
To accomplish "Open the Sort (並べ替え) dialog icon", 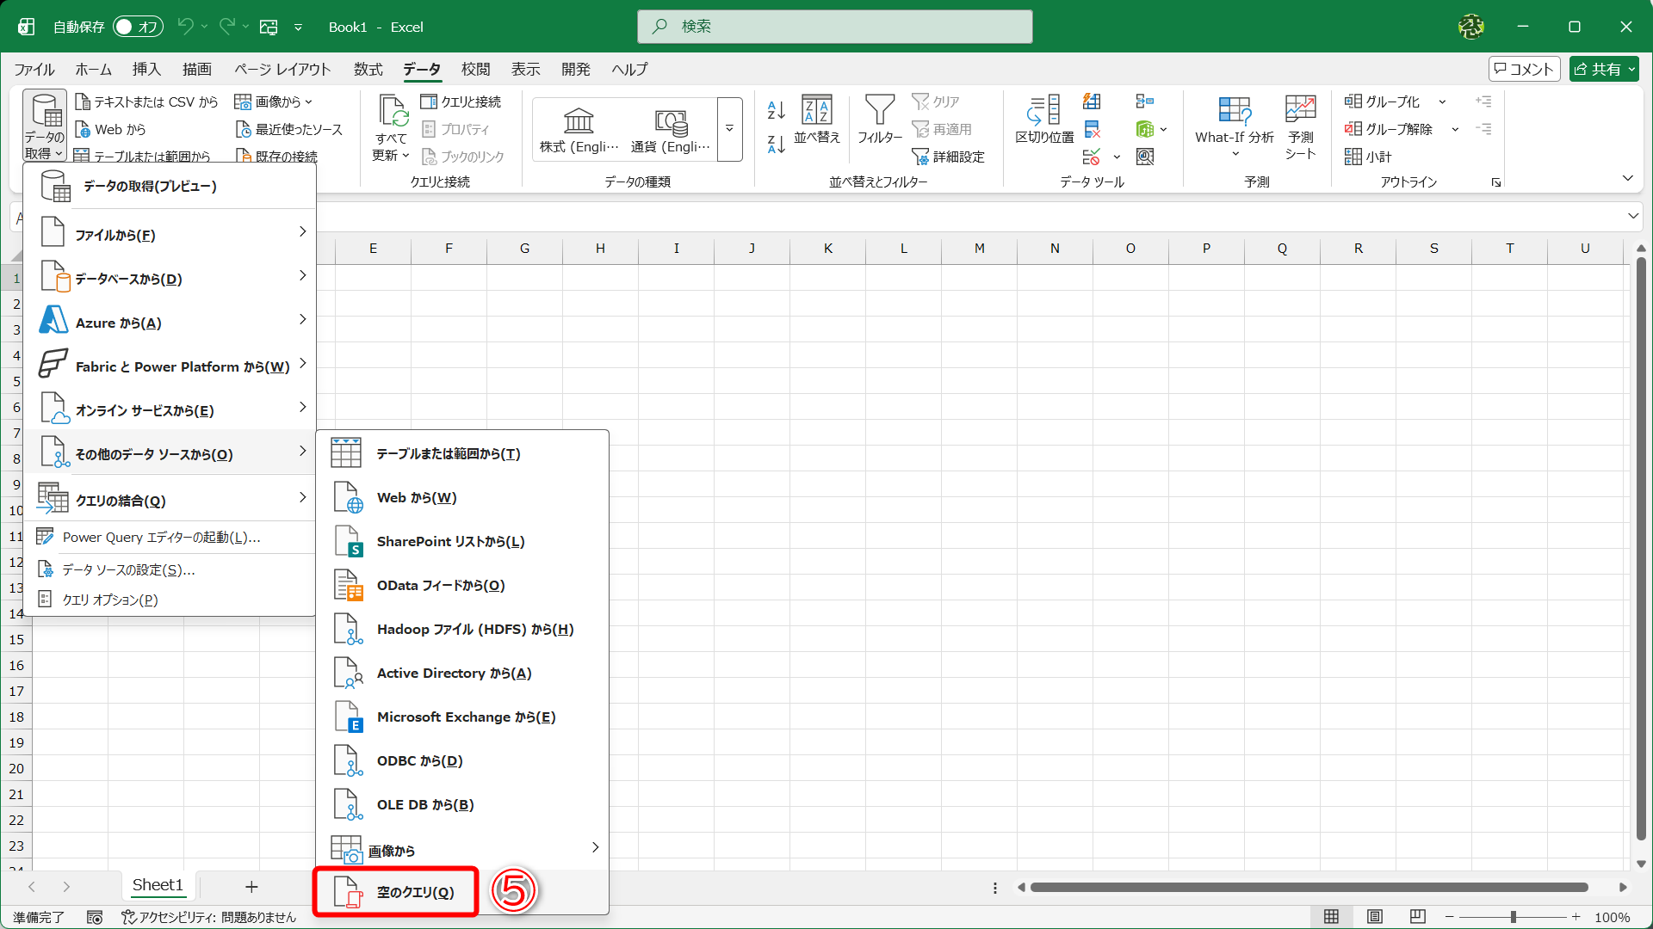I will [x=816, y=120].
